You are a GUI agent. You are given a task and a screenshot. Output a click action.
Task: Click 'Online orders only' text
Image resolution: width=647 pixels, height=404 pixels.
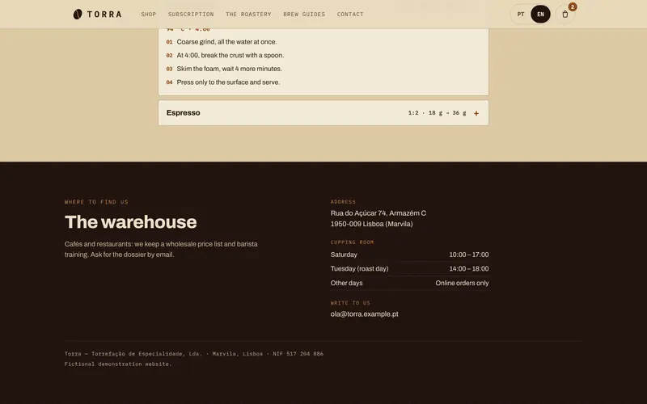(x=462, y=284)
